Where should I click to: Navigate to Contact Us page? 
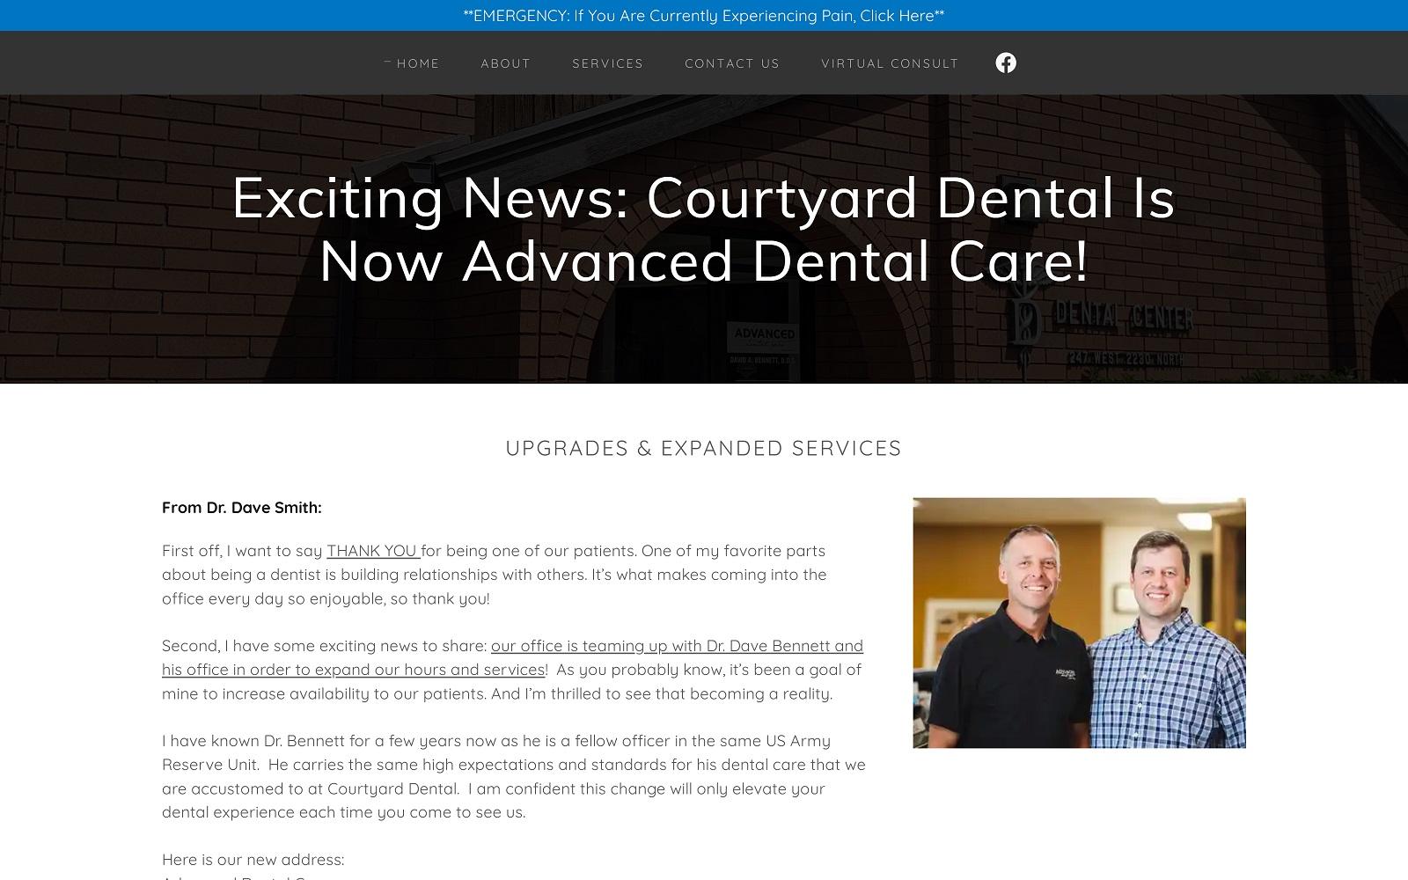click(732, 63)
